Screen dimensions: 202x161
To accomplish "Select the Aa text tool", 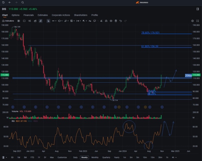I will (90, 21).
